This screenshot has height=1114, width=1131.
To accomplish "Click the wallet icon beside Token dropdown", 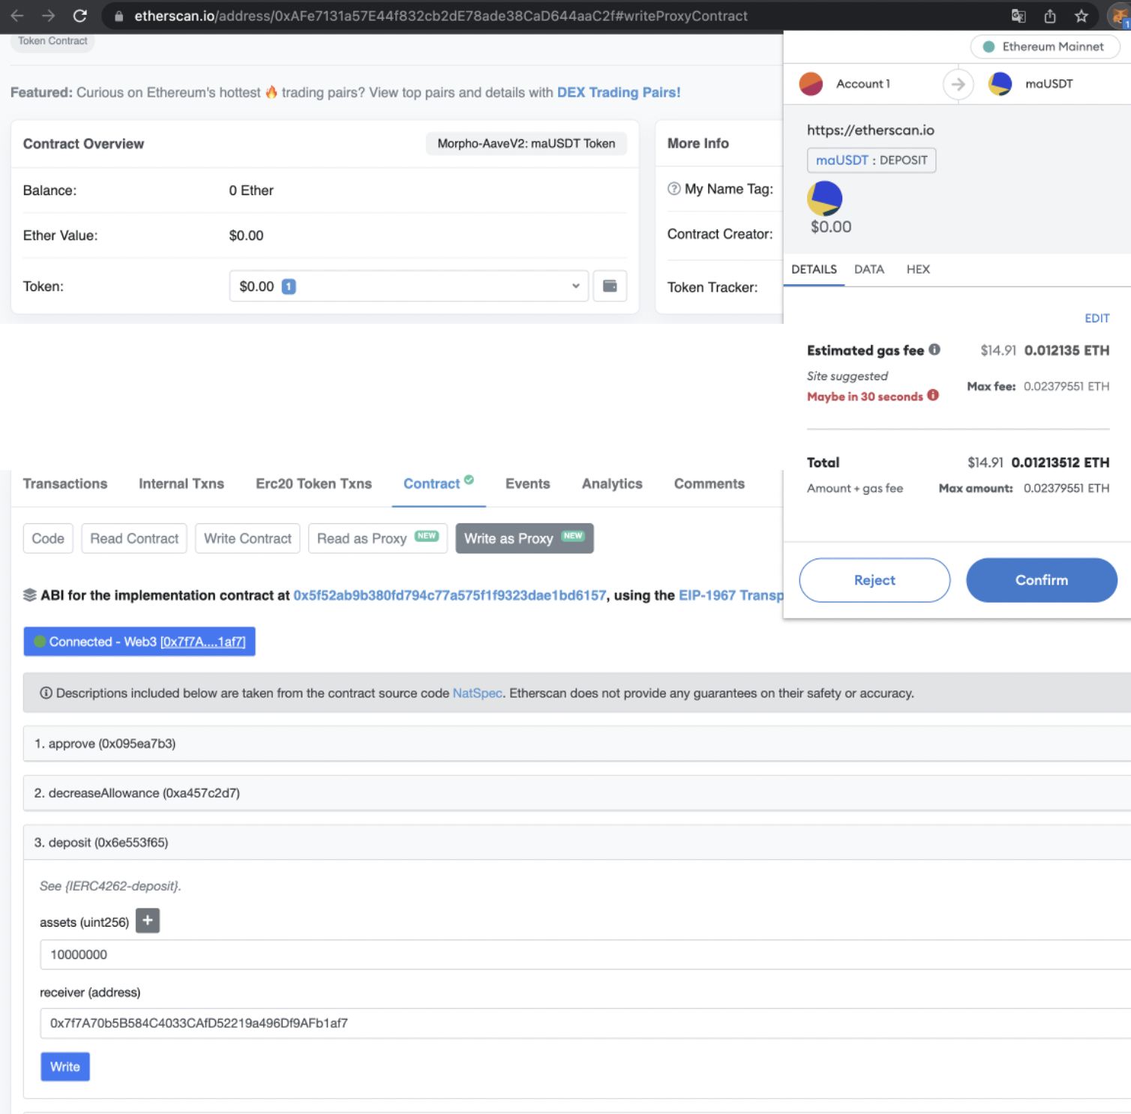I will [610, 286].
